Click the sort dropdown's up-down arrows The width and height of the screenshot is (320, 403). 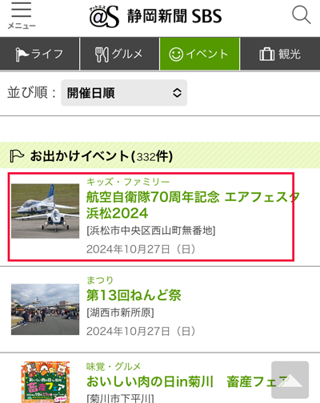point(177,93)
